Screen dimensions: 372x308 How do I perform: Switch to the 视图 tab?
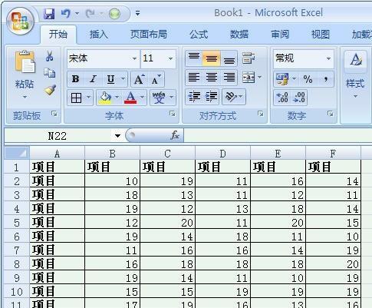[320, 34]
